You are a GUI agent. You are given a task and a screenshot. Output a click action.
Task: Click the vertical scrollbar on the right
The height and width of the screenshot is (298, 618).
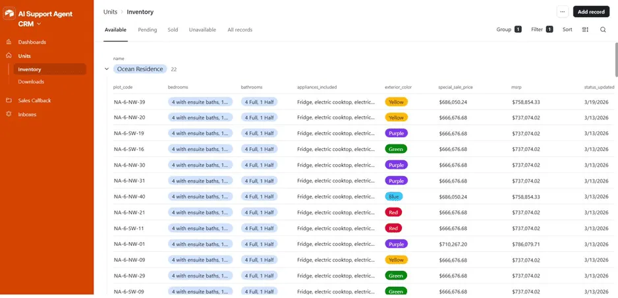click(616, 59)
